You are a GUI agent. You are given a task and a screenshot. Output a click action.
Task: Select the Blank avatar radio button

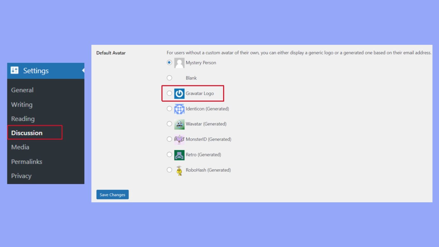coord(169,77)
